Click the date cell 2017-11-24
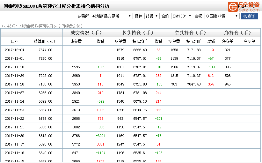The width and height of the screenshot is (262, 163). pyautogui.click(x=14, y=101)
